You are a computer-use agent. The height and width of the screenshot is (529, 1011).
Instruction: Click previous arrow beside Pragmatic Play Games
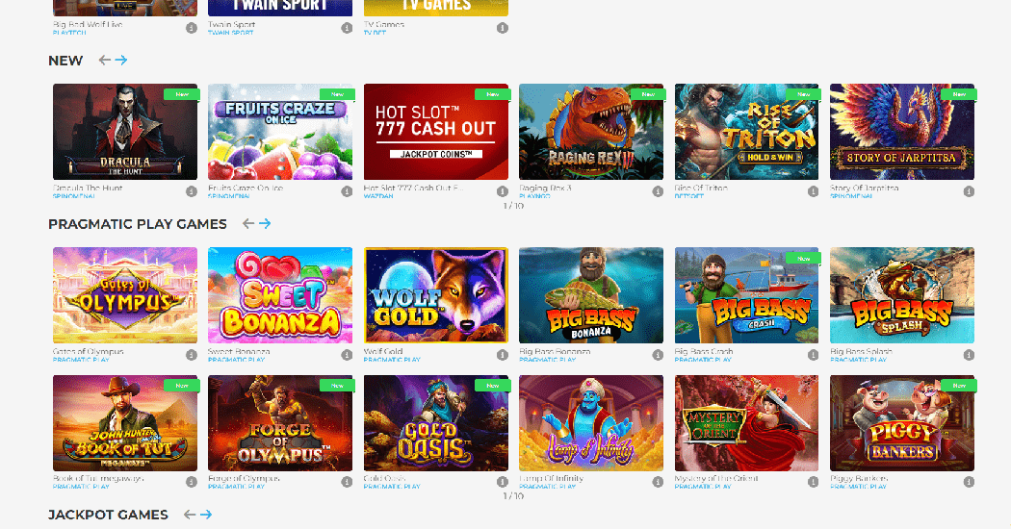point(248,224)
